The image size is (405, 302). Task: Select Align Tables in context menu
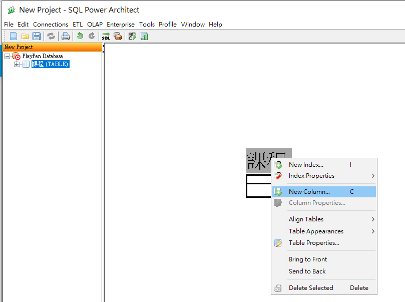324,219
